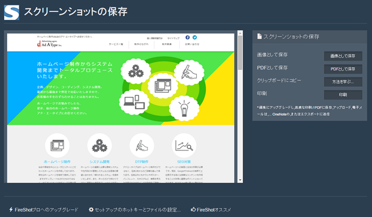Click the preview vertical scrollbar thumb
The image size is (372, 217).
(x=240, y=53)
